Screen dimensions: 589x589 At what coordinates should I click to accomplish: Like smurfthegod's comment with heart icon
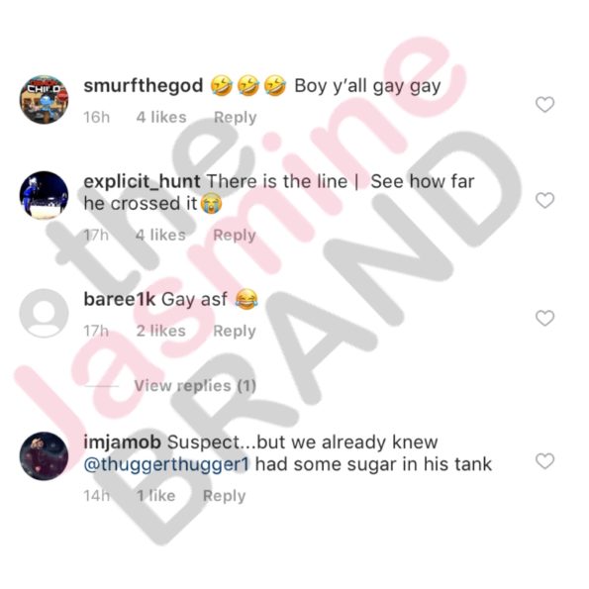pyautogui.click(x=544, y=104)
